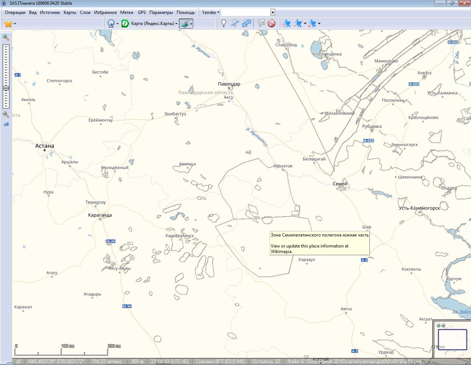This screenshot has height=365, width=471.
Task: Click the globe tile source icon
Action: coord(111,24)
